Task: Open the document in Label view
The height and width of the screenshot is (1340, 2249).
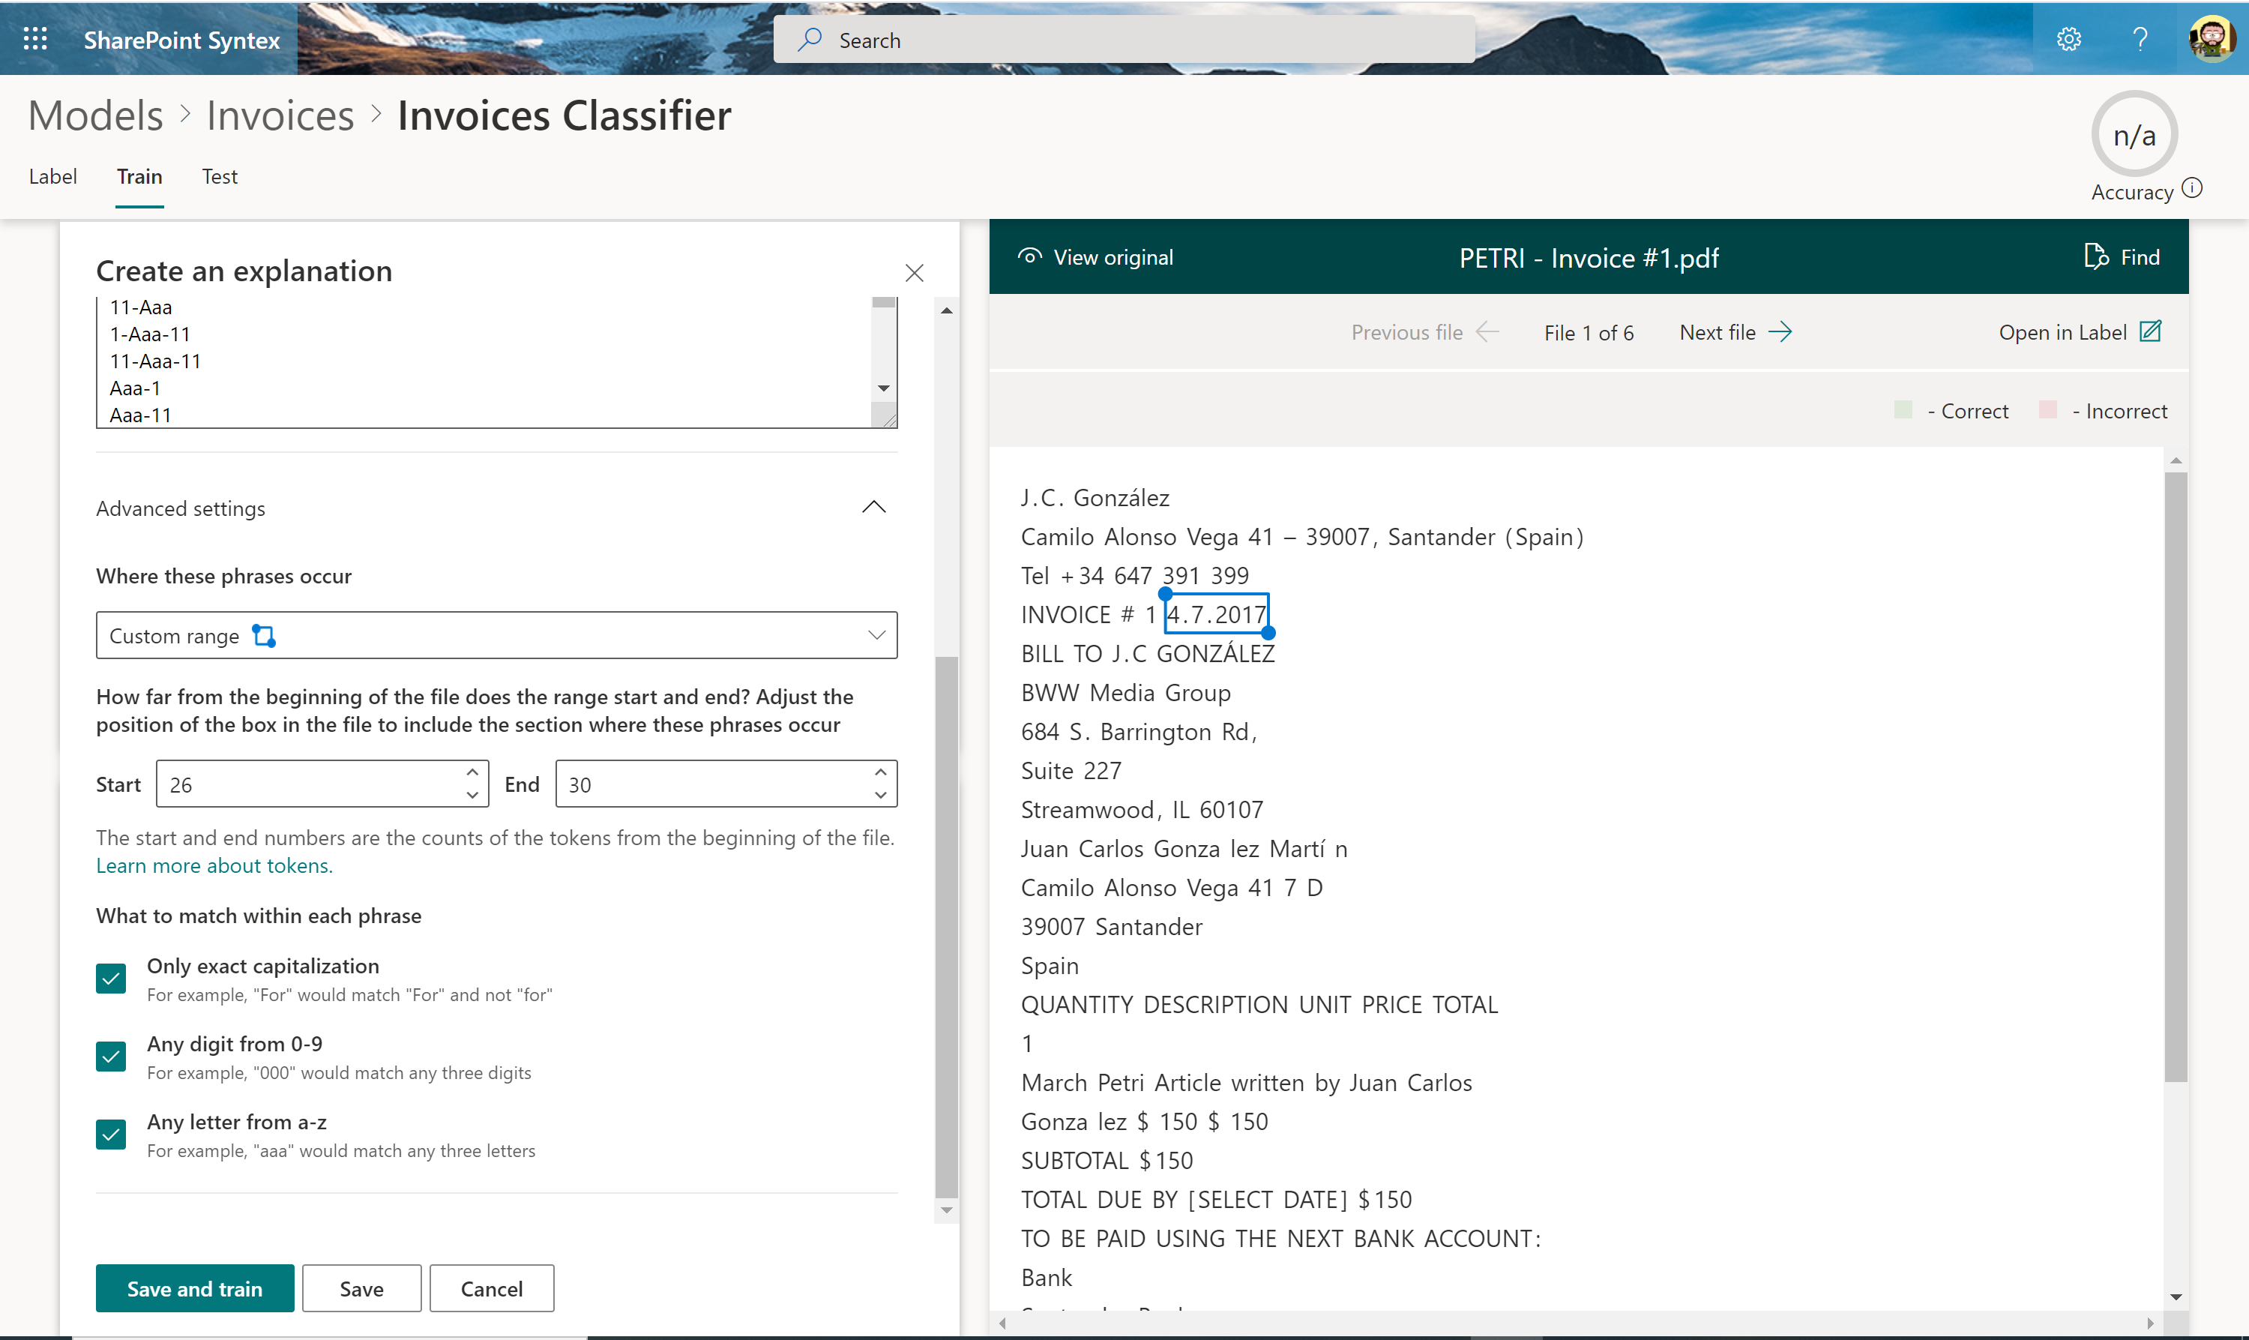Action: coord(2080,331)
